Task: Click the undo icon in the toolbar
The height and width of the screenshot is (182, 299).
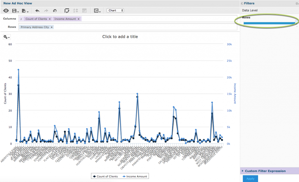Action: [x=37, y=10]
